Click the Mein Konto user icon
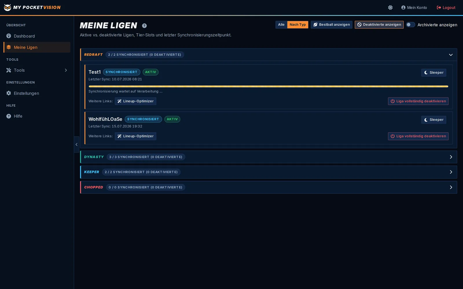The height and width of the screenshot is (289, 463). [x=403, y=8]
